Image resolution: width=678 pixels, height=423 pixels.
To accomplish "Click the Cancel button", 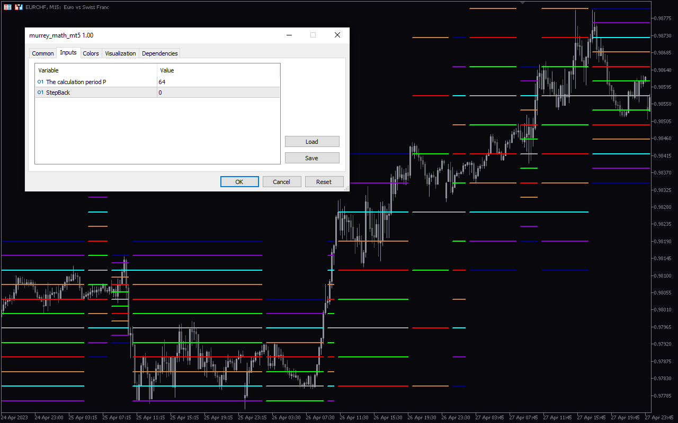I will [282, 181].
